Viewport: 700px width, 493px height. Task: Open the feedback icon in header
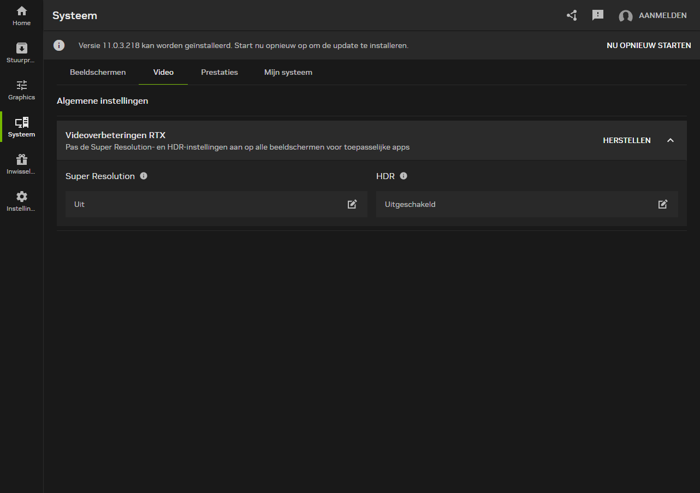coord(598,15)
